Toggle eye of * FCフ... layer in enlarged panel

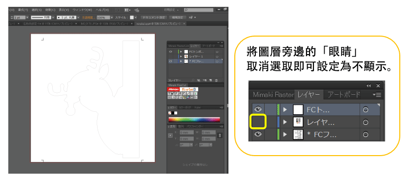(258, 134)
